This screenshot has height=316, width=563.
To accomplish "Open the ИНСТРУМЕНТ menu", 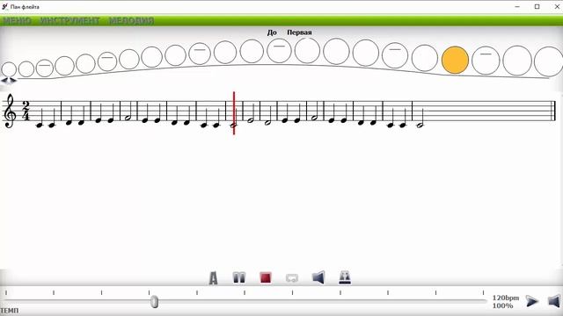I will (69, 20).
